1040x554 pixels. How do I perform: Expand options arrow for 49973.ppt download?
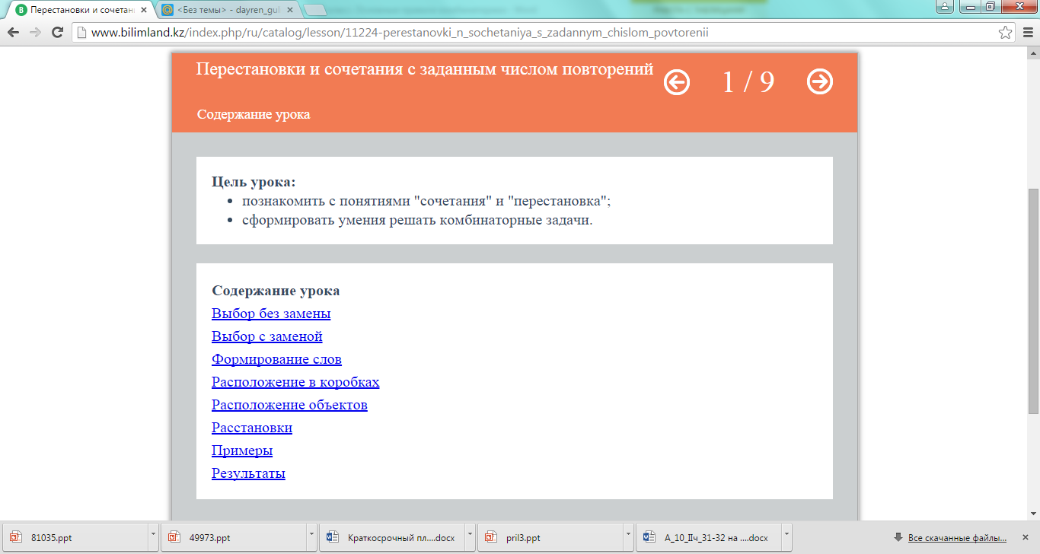[311, 537]
